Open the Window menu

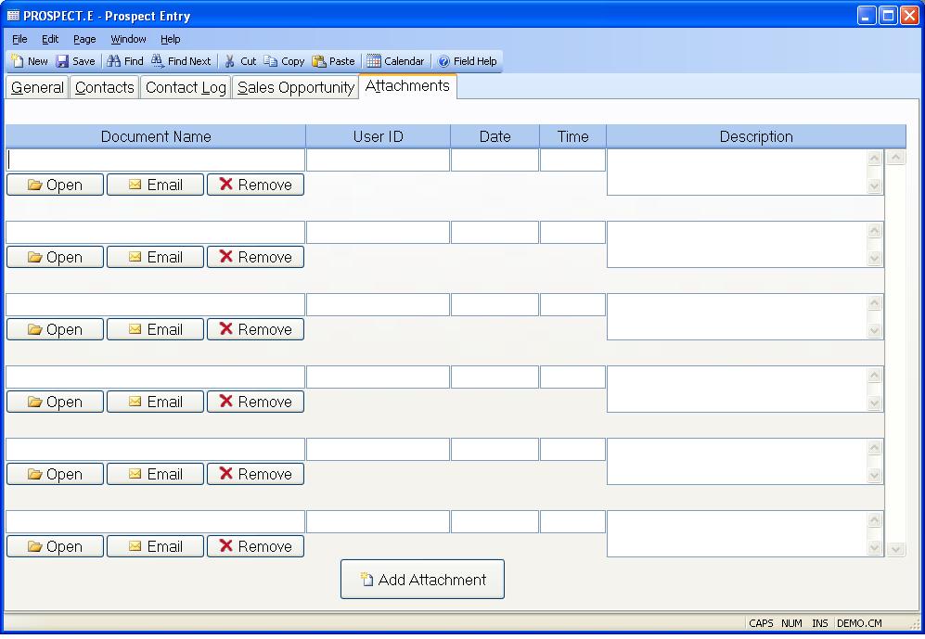pyautogui.click(x=128, y=39)
